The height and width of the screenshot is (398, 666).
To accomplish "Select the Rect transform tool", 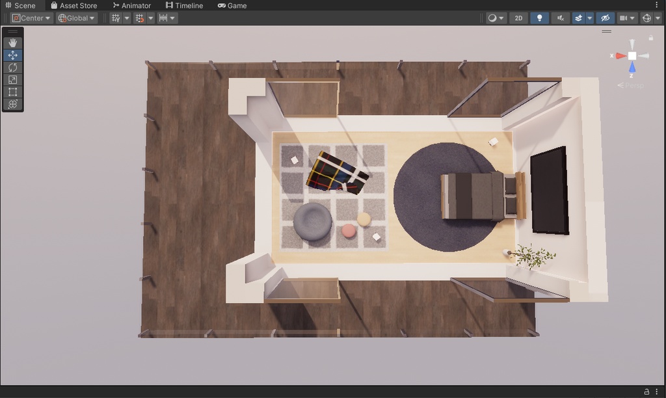I will 13,92.
